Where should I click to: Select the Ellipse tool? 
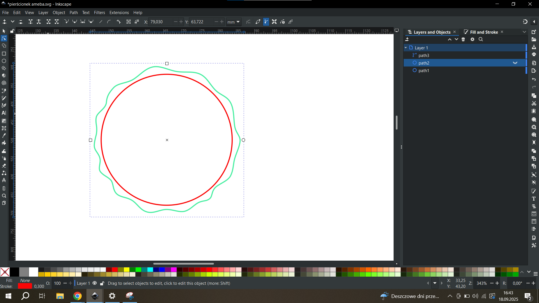pos(4,61)
